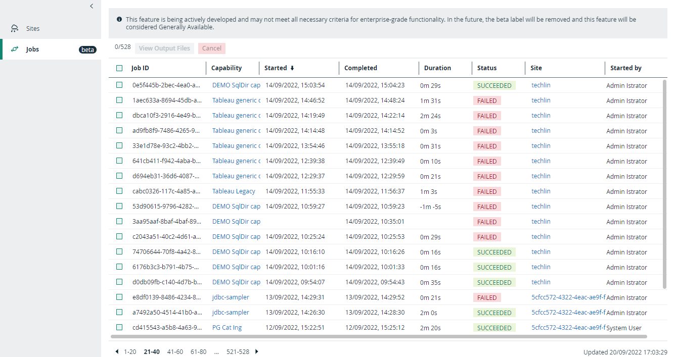The height and width of the screenshot is (357, 675).
Task: Go to next page using right arrow
Action: coord(256,351)
